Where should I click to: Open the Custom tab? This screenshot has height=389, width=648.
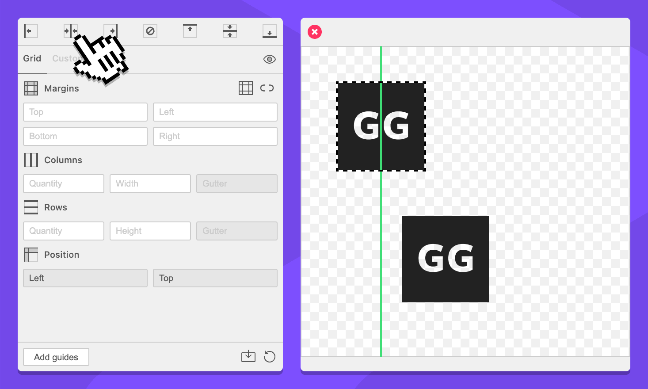coord(62,58)
